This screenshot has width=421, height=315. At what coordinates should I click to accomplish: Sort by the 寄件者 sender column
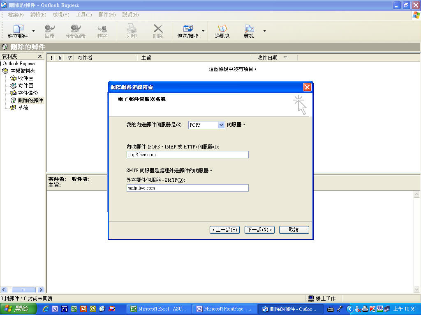(106, 58)
